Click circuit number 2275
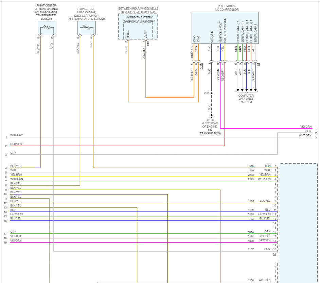 click(251, 179)
